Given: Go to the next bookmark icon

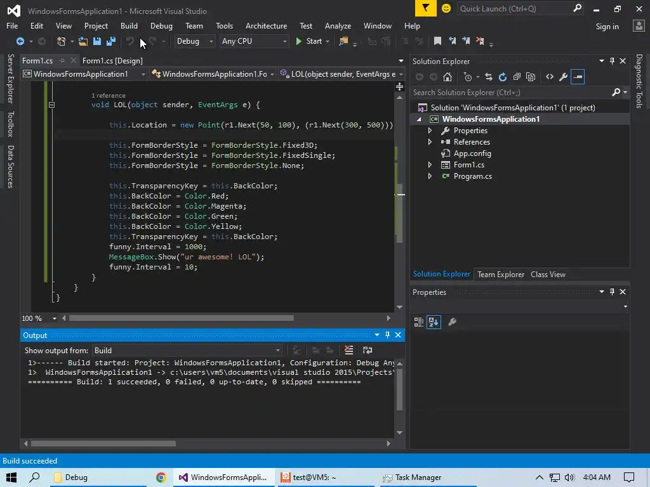Looking at the screenshot, I should (x=466, y=41).
